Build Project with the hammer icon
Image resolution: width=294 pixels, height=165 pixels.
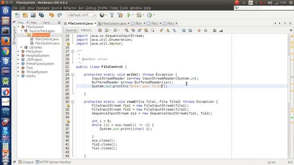[112, 15]
